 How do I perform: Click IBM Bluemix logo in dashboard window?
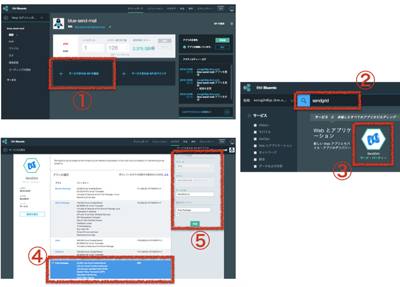(6, 9)
